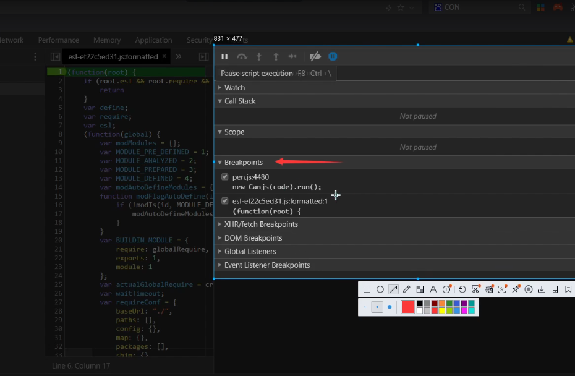Select the text annotation tool

pyautogui.click(x=433, y=289)
